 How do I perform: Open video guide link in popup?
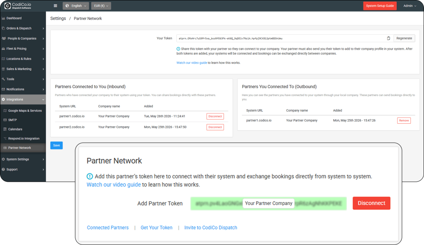point(113,185)
